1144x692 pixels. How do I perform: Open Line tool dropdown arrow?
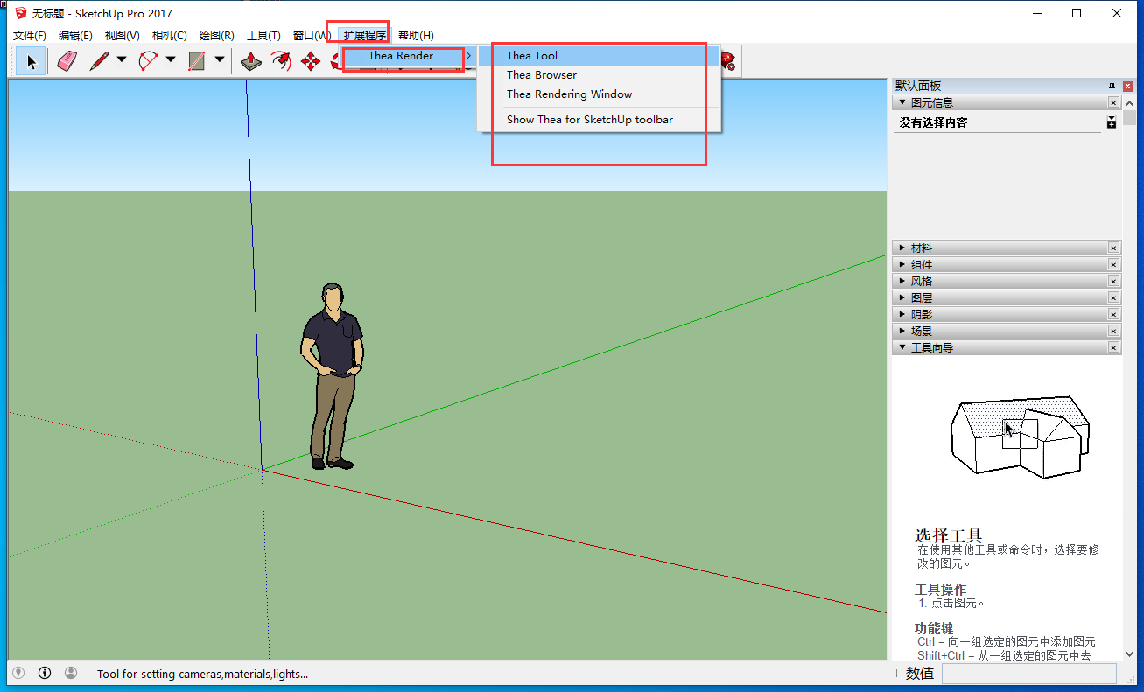[122, 61]
